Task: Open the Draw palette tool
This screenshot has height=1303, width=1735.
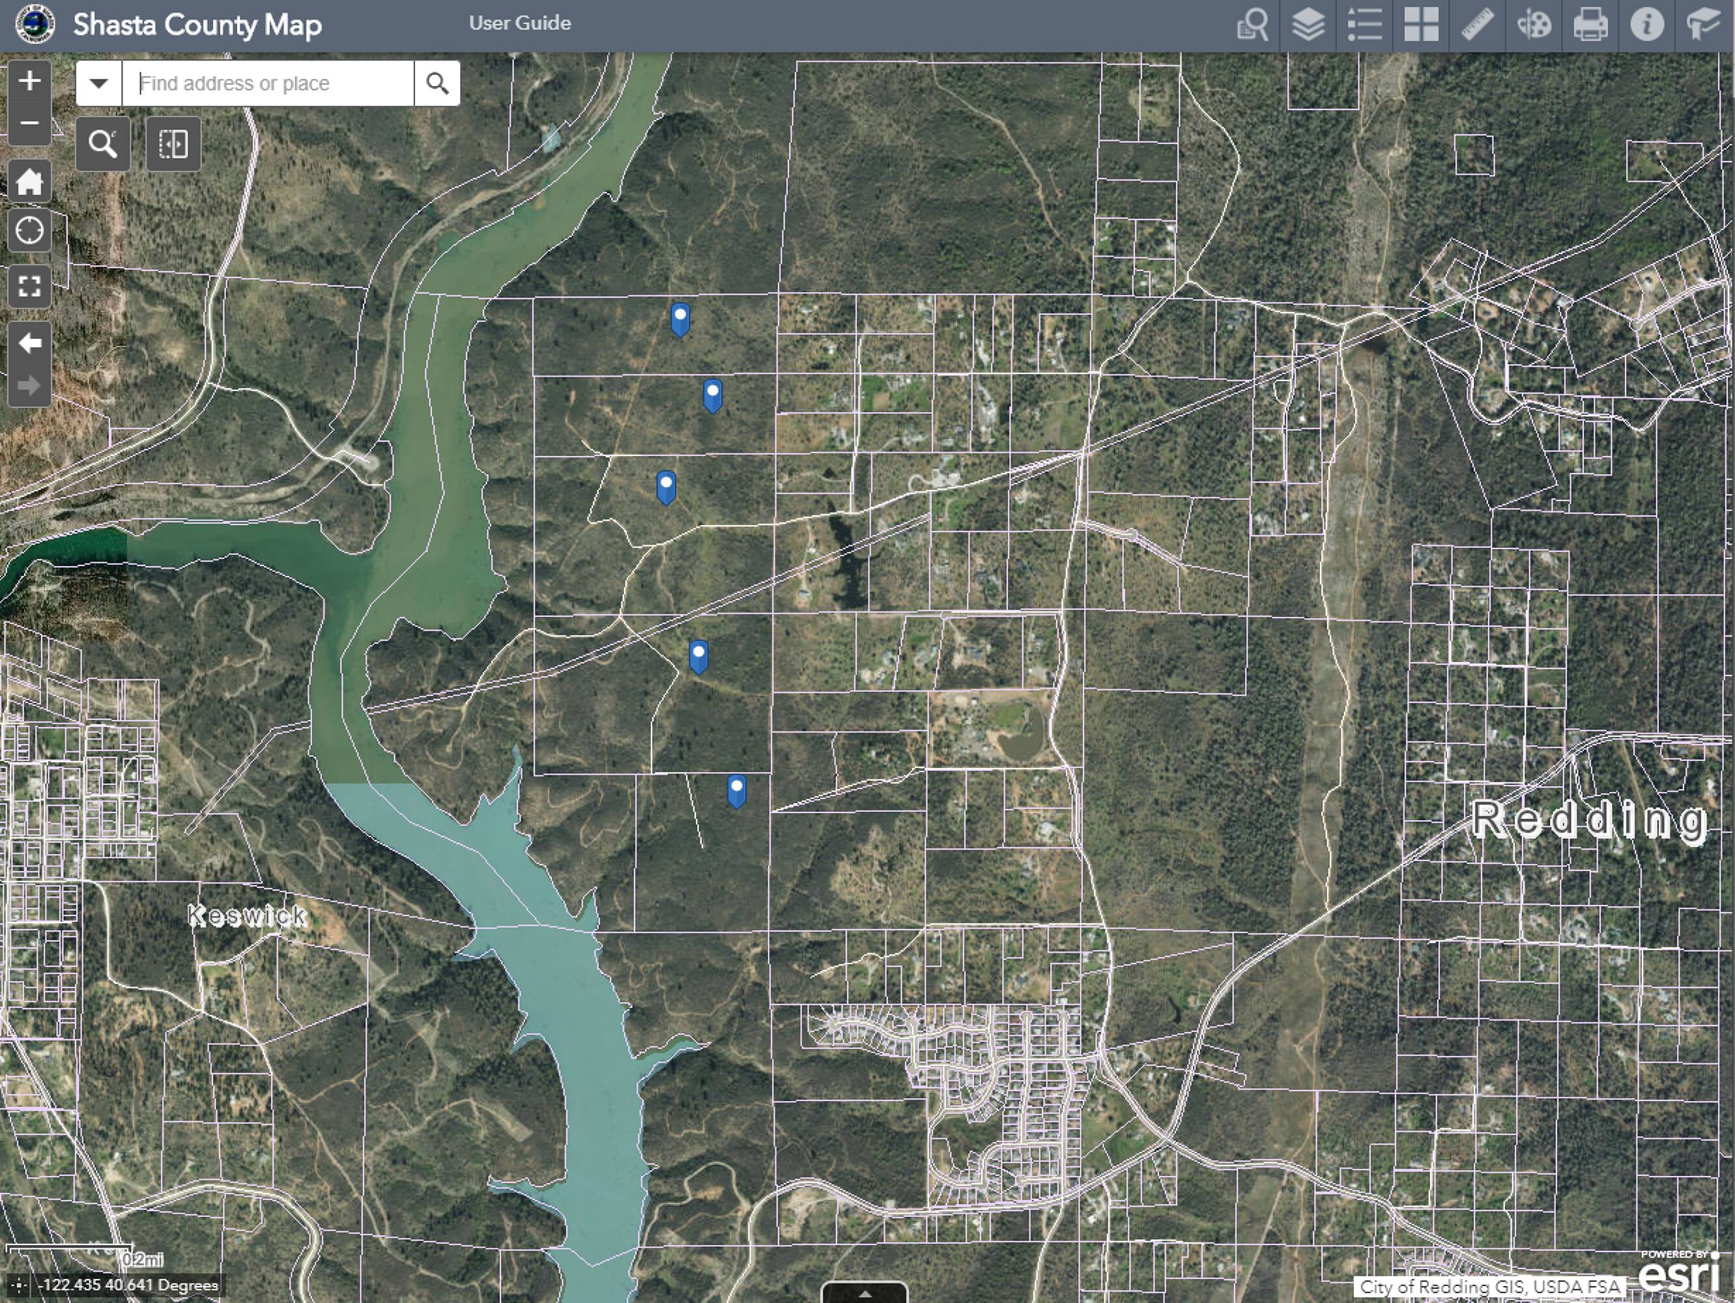Action: pos(1534,24)
